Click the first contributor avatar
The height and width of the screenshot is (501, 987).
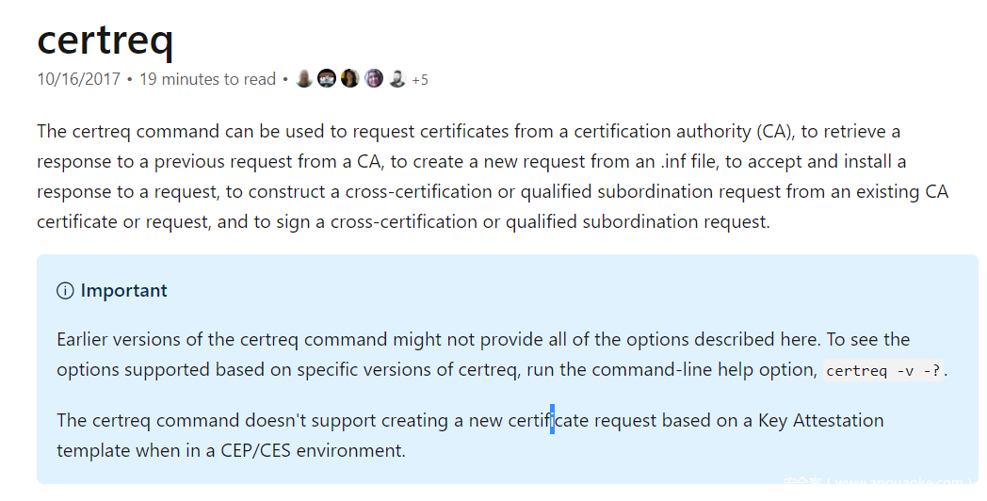click(303, 79)
